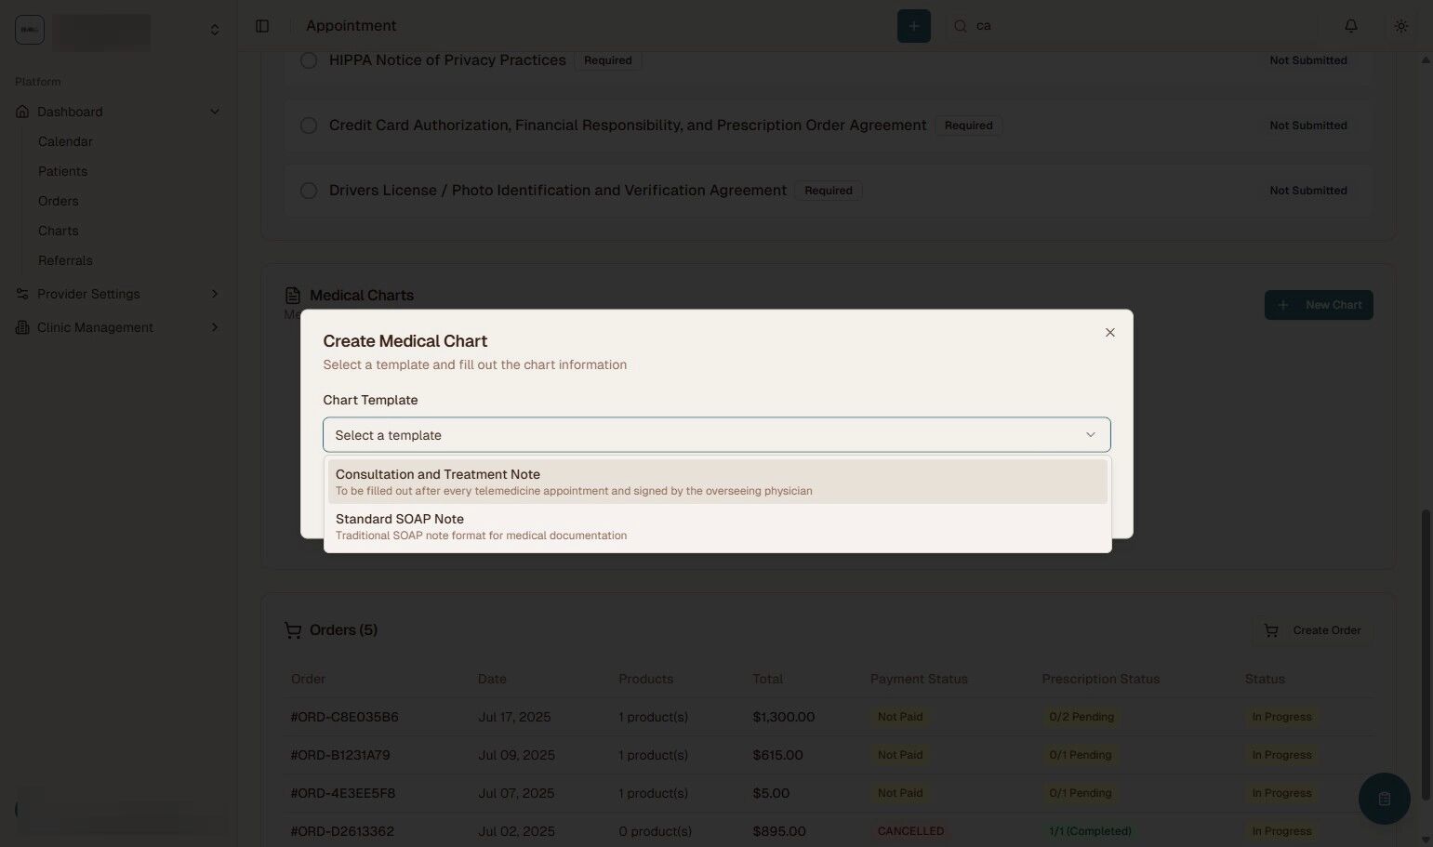Collapse the Dashboard section chevron
This screenshot has width=1433, height=847.
(x=215, y=112)
